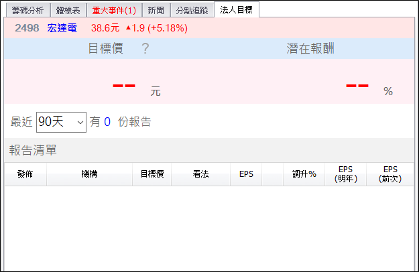Sort by the EPS (前次) column header
This screenshot has height=272, width=419.
tap(390, 174)
